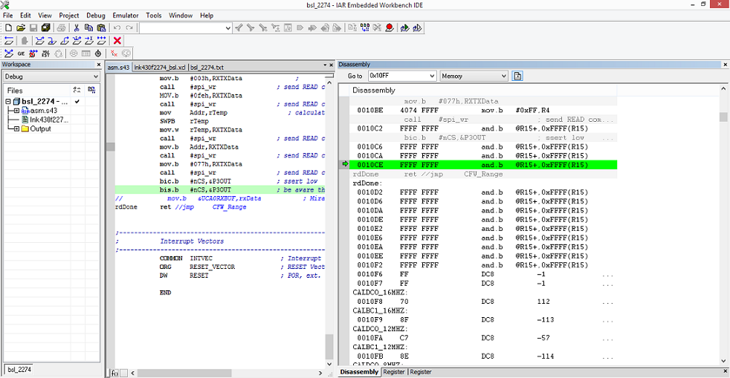Click the Paste clipboard icon
The width and height of the screenshot is (730, 378).
pos(101,28)
